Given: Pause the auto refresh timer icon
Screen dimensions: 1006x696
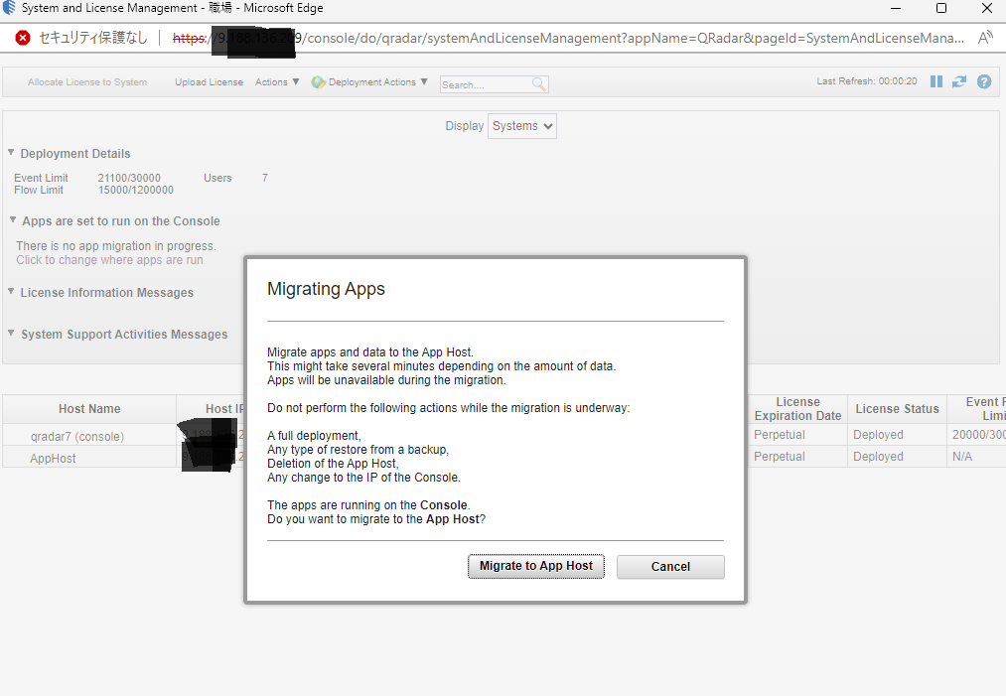Looking at the screenshot, I should tap(936, 81).
